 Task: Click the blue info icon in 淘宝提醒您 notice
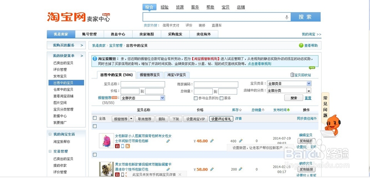click(95, 59)
